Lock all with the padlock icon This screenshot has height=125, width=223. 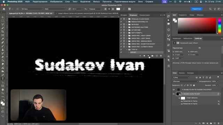pos(194,85)
